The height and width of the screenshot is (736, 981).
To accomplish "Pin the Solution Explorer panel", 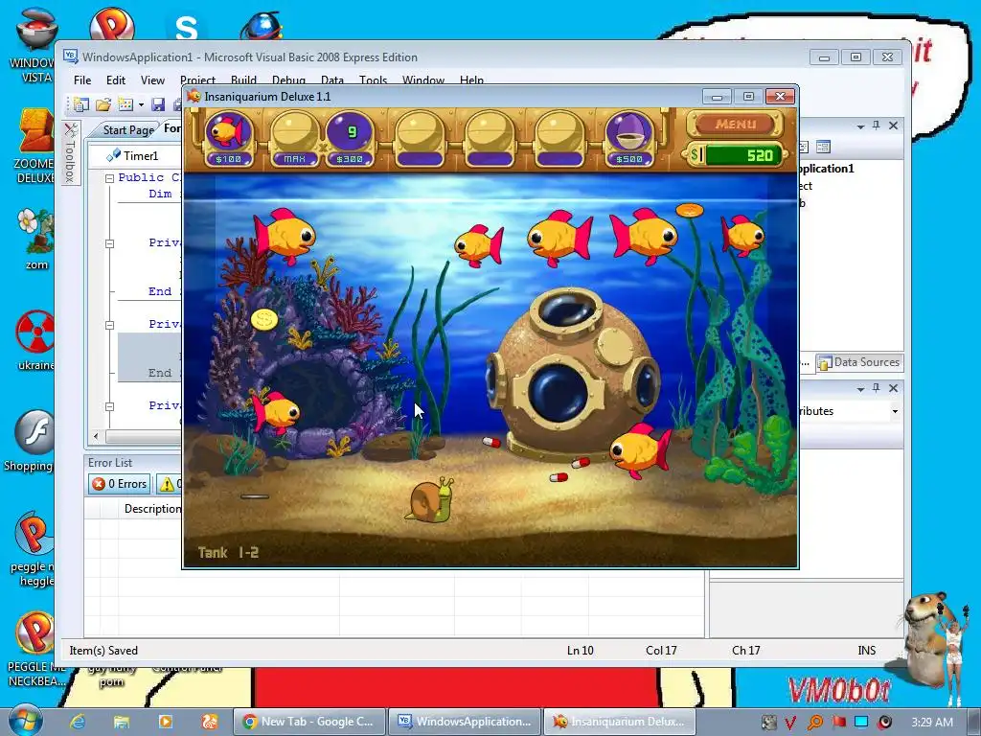I will tap(877, 126).
